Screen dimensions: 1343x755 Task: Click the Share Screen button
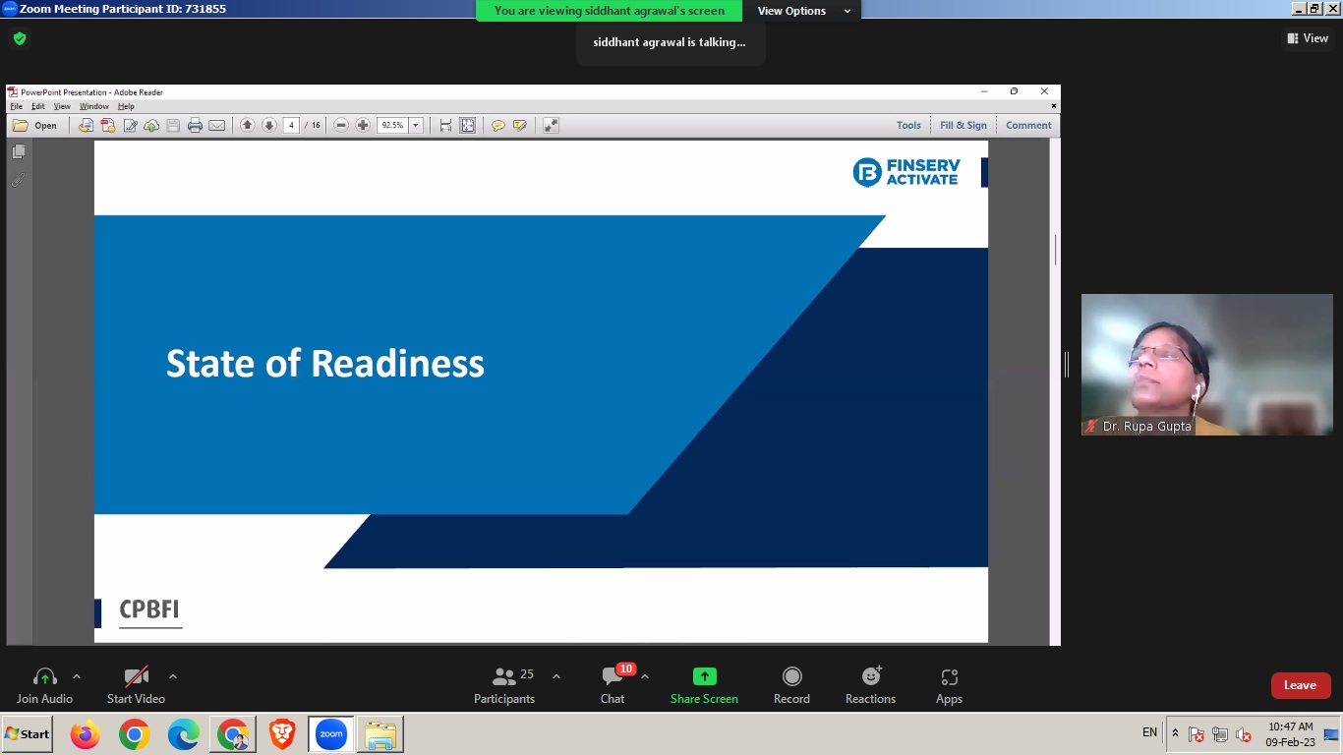click(x=704, y=685)
